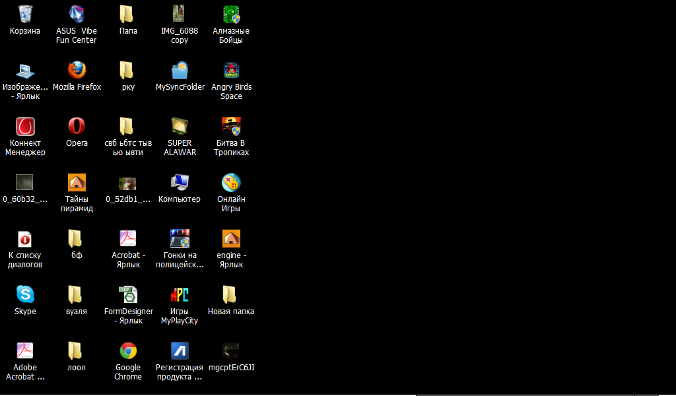This screenshot has width=676, height=396.
Task: Open the Изображе... - Ярлык shortcut
Action: (x=25, y=70)
